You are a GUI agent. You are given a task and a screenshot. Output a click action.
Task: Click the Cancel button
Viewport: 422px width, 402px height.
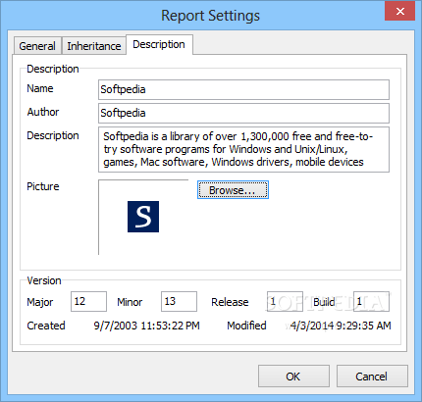coord(372,377)
